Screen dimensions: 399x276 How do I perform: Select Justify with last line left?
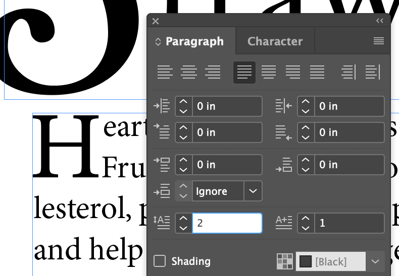click(x=244, y=73)
